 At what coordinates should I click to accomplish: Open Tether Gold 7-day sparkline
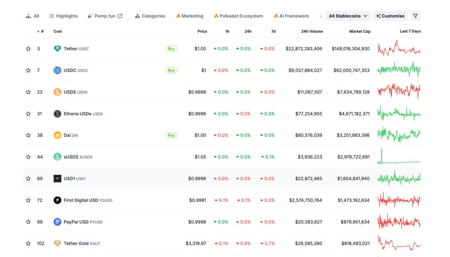click(399, 243)
